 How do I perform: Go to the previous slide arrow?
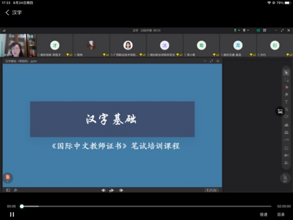(103, 190)
